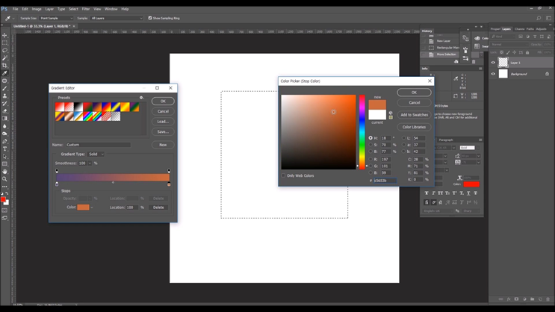Expand the Sample Size dropdown
The height and width of the screenshot is (312, 555).
pos(56,18)
